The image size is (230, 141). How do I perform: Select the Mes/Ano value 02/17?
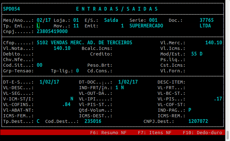pos(43,20)
